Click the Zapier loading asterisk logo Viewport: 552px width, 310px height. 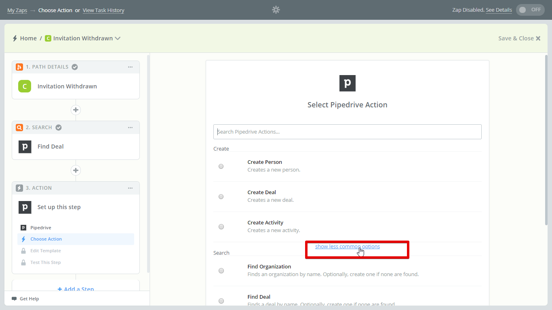click(x=276, y=10)
